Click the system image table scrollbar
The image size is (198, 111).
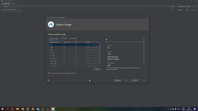coord(100,53)
